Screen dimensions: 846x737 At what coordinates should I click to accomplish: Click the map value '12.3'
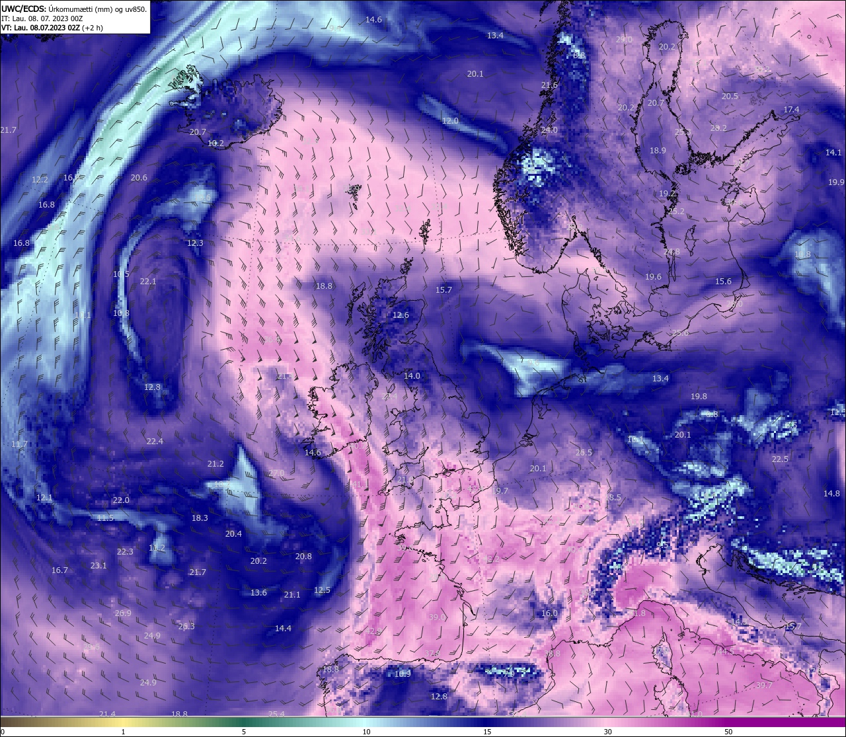(x=195, y=243)
